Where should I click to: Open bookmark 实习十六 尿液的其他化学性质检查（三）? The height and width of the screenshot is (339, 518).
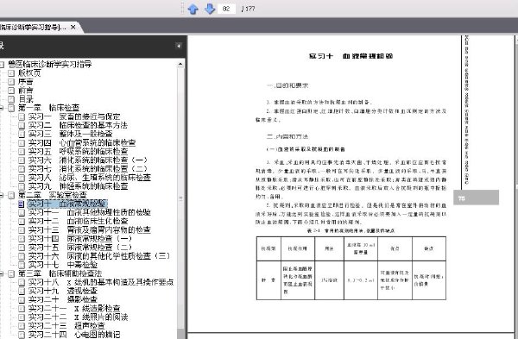99,256
